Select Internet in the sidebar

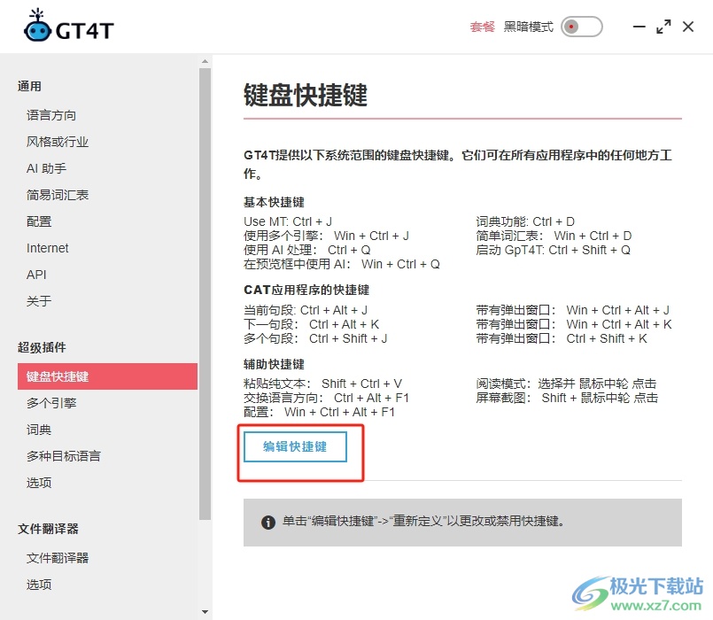47,248
